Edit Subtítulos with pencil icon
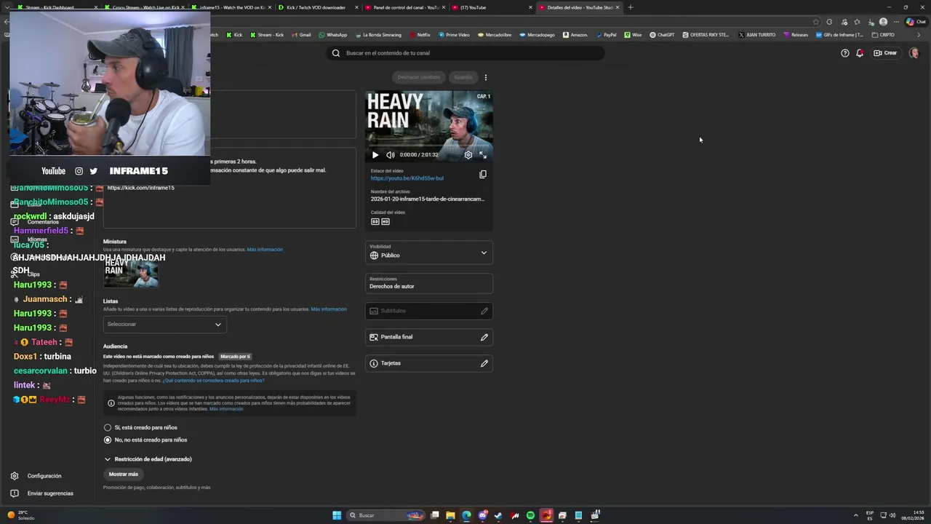 pos(484,311)
